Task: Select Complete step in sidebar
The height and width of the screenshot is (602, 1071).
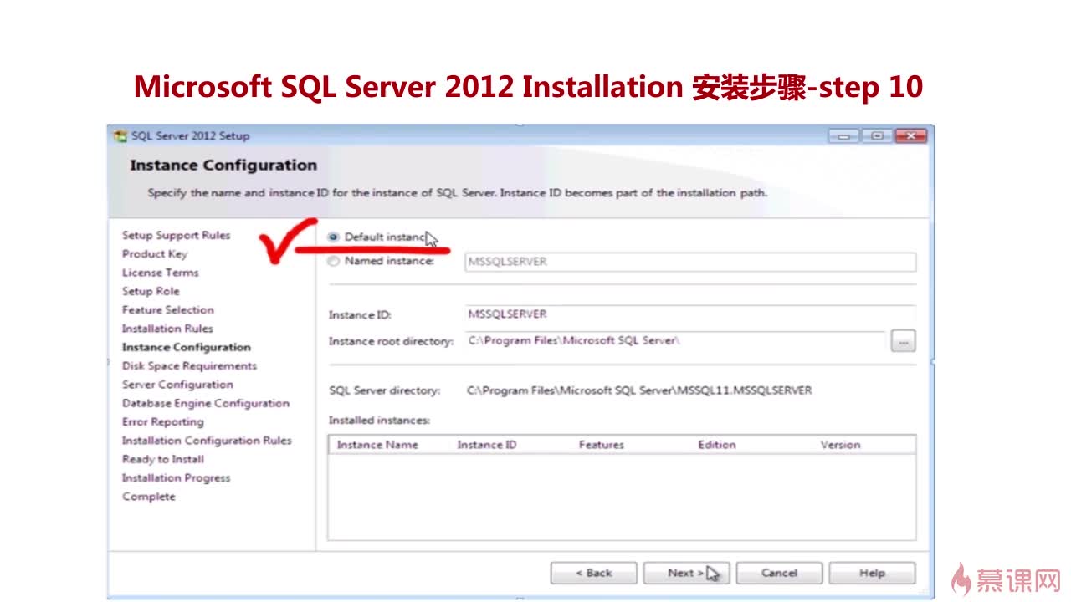Action: coord(149,497)
